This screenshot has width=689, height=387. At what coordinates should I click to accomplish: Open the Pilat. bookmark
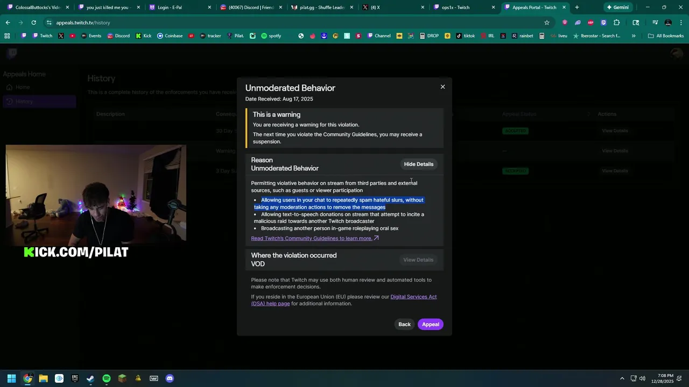tap(235, 36)
